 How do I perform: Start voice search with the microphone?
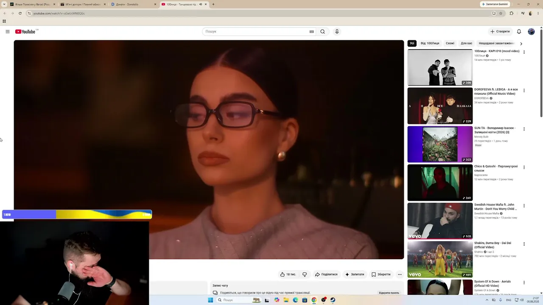(337, 31)
